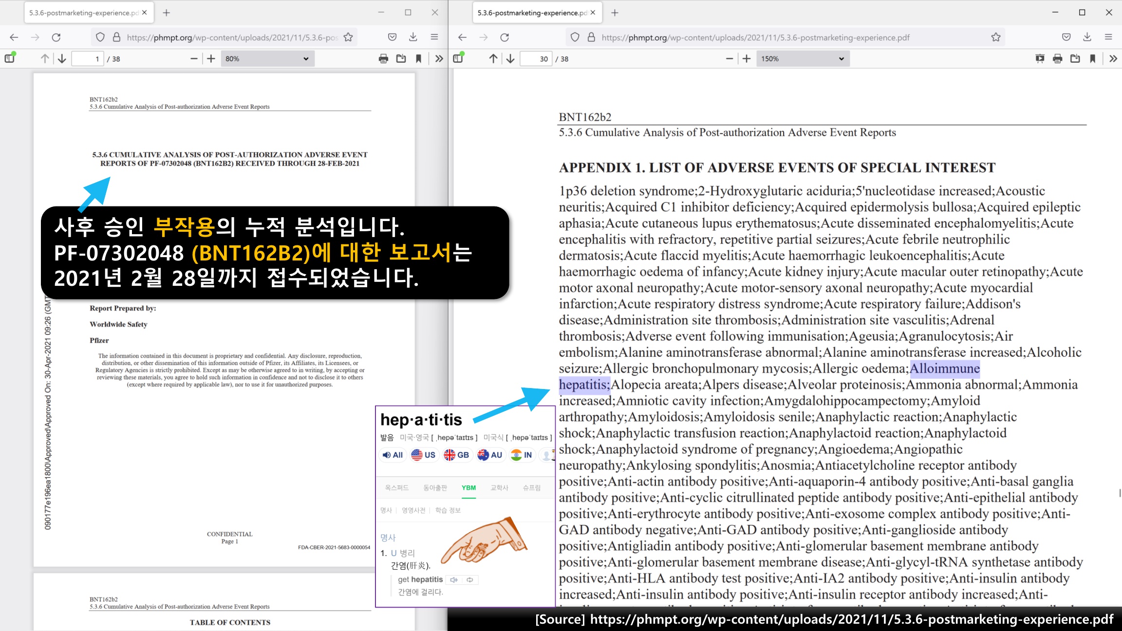The height and width of the screenshot is (631, 1122).
Task: Open the 150% zoom dropdown in right window
Action: 803,58
